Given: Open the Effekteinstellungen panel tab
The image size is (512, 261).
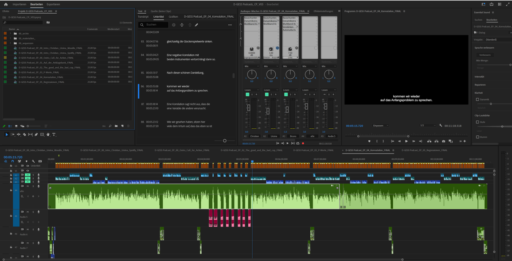Looking at the screenshot, I should pos(323,11).
